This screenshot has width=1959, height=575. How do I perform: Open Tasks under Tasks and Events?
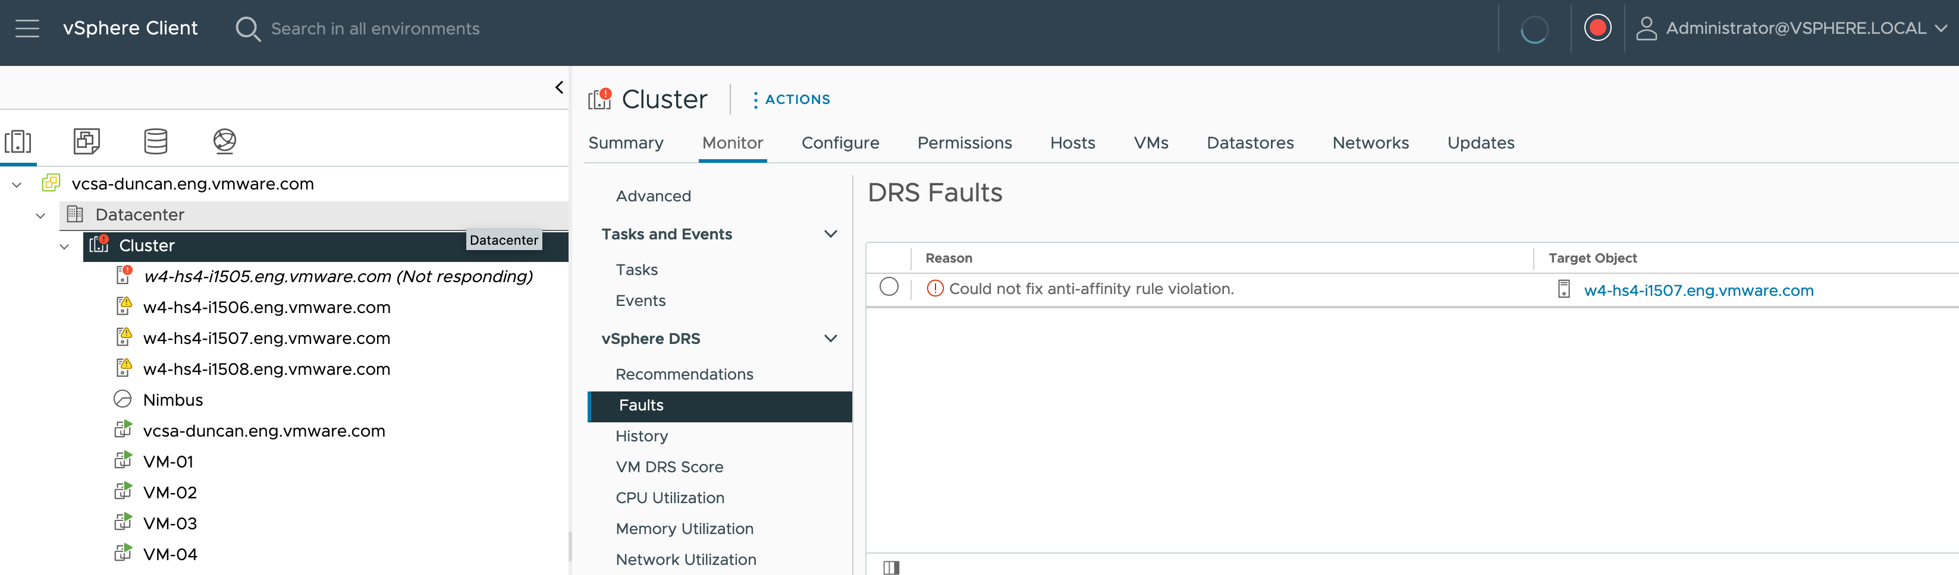(636, 270)
